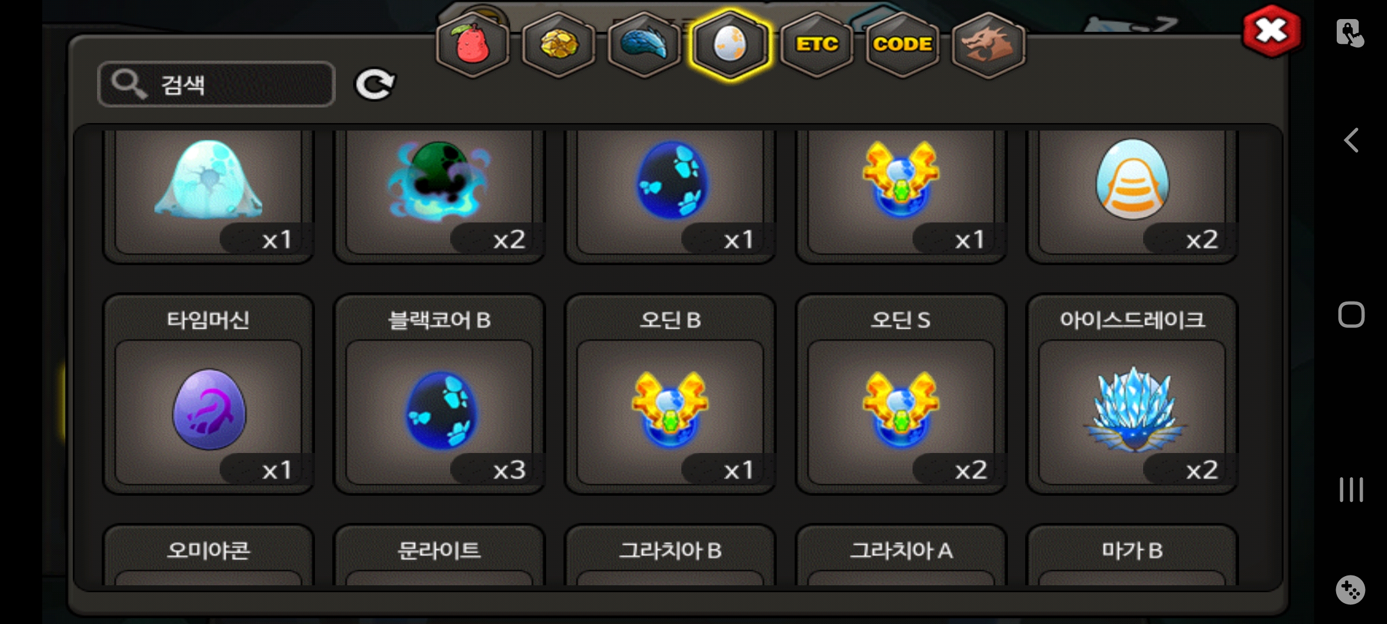Select the 타임머신 purple egg
The image size is (1387, 624).
[x=209, y=394]
